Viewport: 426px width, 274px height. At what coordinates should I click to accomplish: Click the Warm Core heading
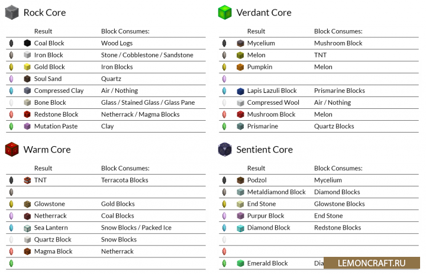point(47,149)
